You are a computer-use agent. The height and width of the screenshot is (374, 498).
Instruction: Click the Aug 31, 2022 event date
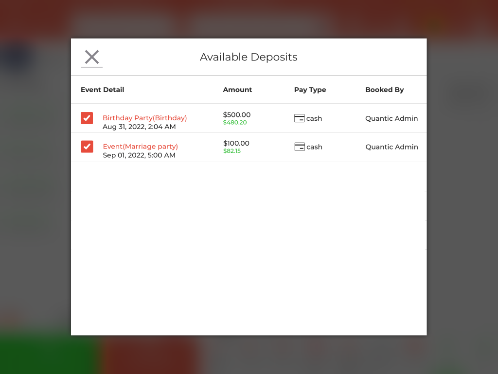click(139, 127)
